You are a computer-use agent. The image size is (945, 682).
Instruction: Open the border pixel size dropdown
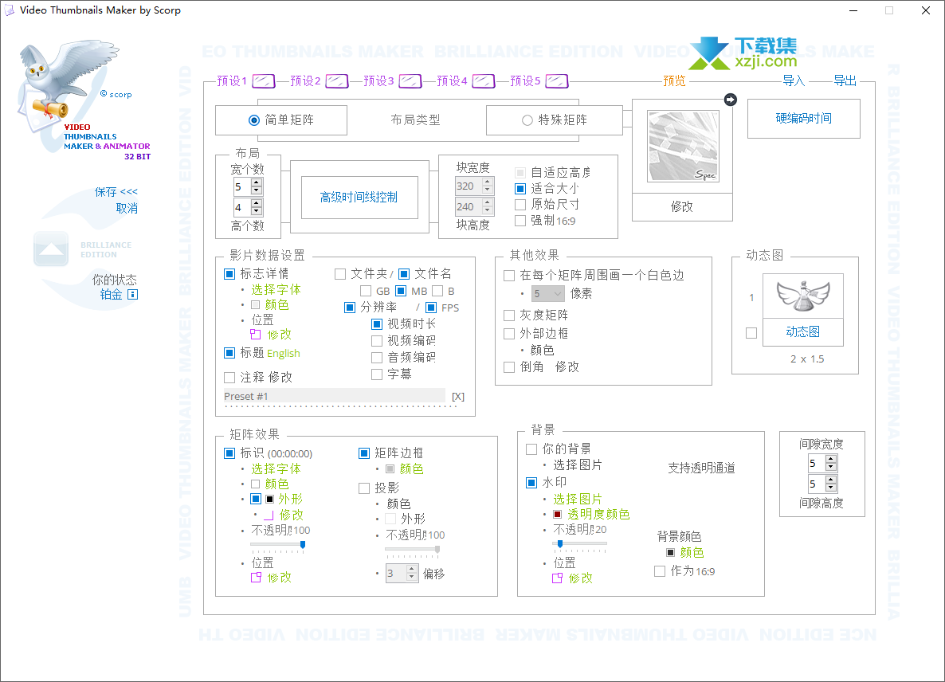coord(548,294)
